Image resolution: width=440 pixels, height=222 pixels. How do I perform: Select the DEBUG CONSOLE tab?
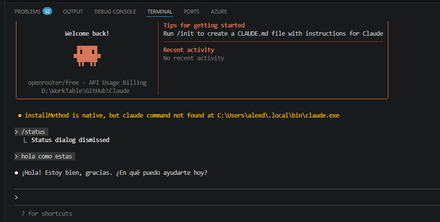pos(115,11)
